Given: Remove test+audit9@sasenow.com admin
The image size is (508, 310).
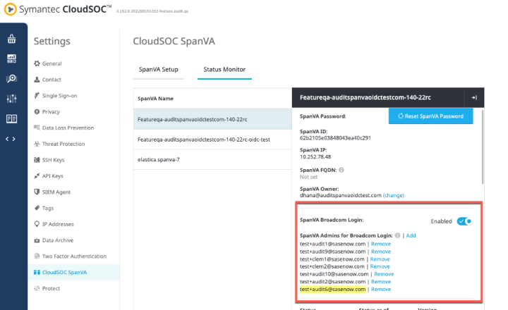Looking at the screenshot, I should tap(381, 252).
